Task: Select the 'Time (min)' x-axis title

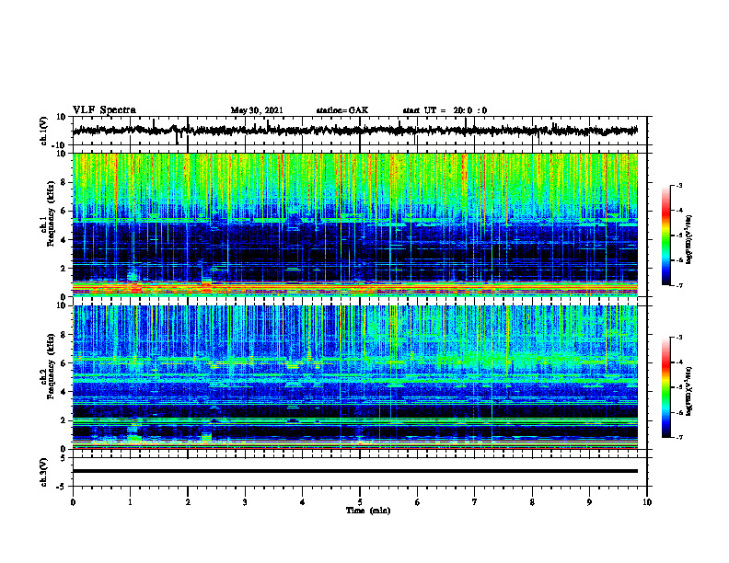Action: [x=368, y=511]
